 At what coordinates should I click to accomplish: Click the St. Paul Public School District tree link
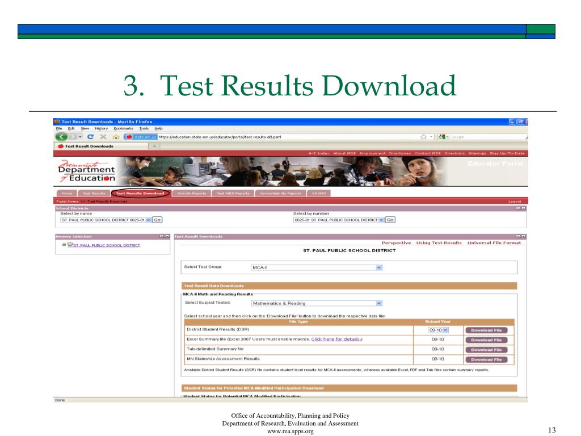point(107,245)
